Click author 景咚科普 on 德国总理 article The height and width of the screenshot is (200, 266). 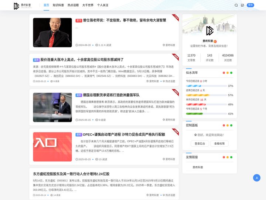169,120
